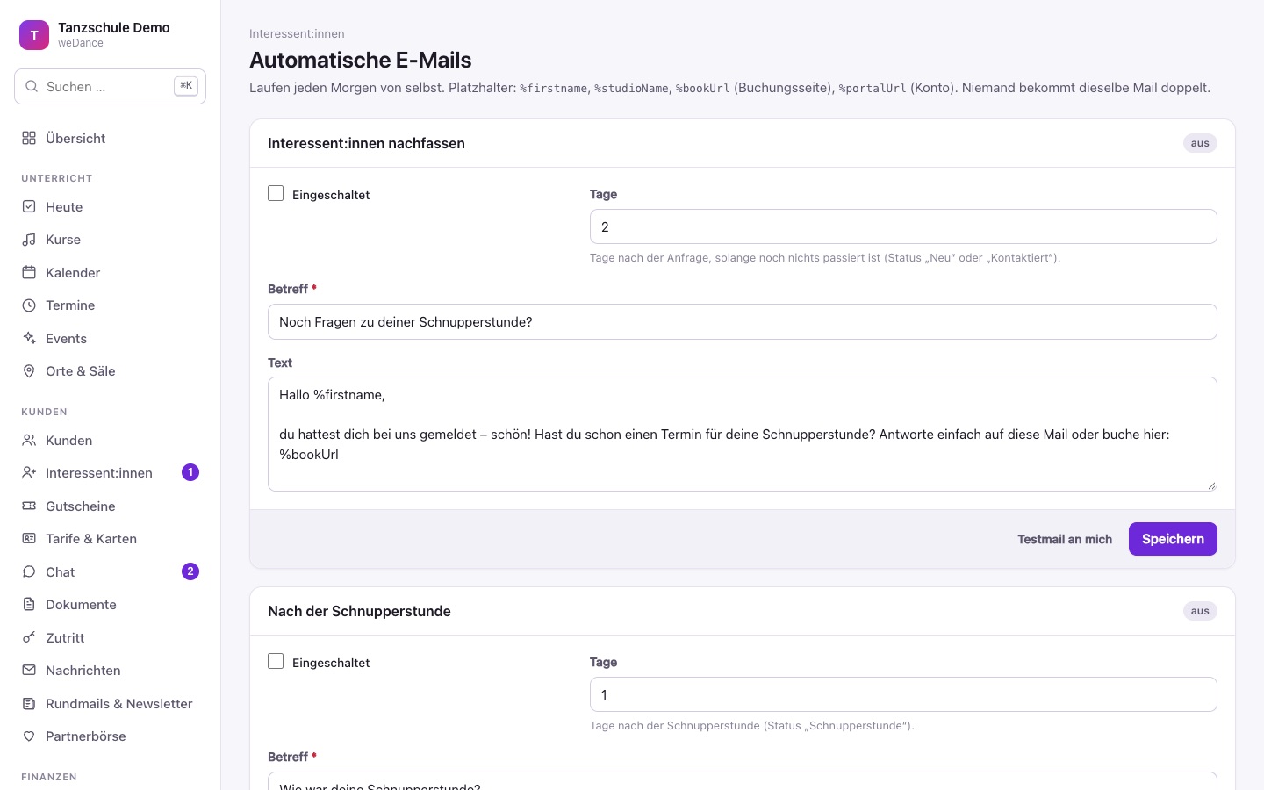Click the Gutscheine ticket icon
Viewport: 1264px width, 790px height.
(x=29, y=506)
